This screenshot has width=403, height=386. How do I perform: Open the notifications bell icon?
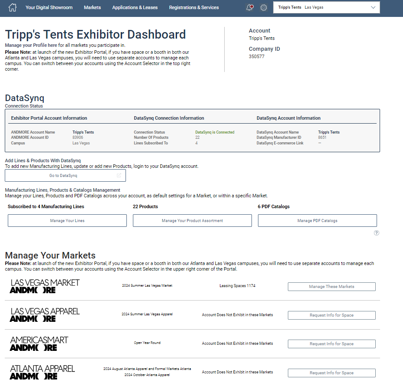pos(250,7)
